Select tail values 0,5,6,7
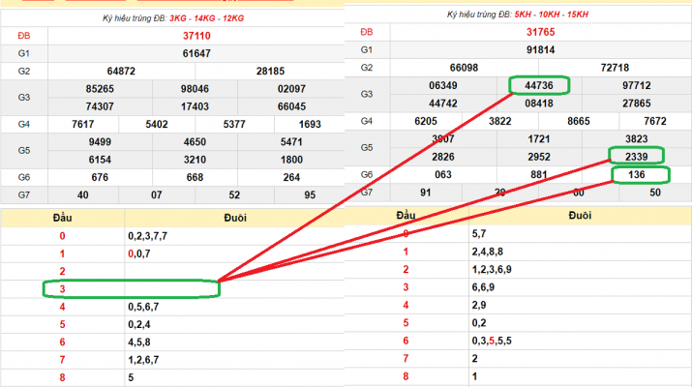Image resolution: width=692 pixels, height=387 pixels. click(143, 307)
